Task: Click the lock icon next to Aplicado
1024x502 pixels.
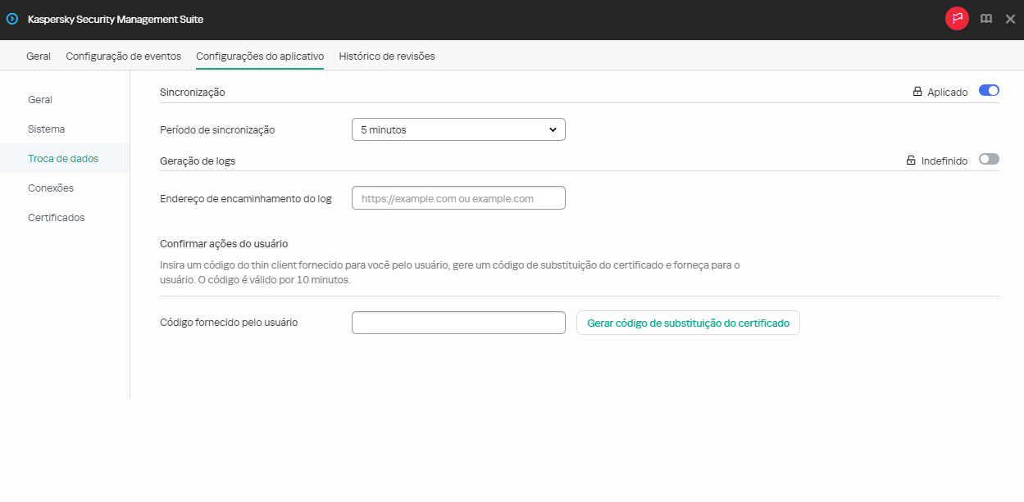Action: pyautogui.click(x=917, y=91)
